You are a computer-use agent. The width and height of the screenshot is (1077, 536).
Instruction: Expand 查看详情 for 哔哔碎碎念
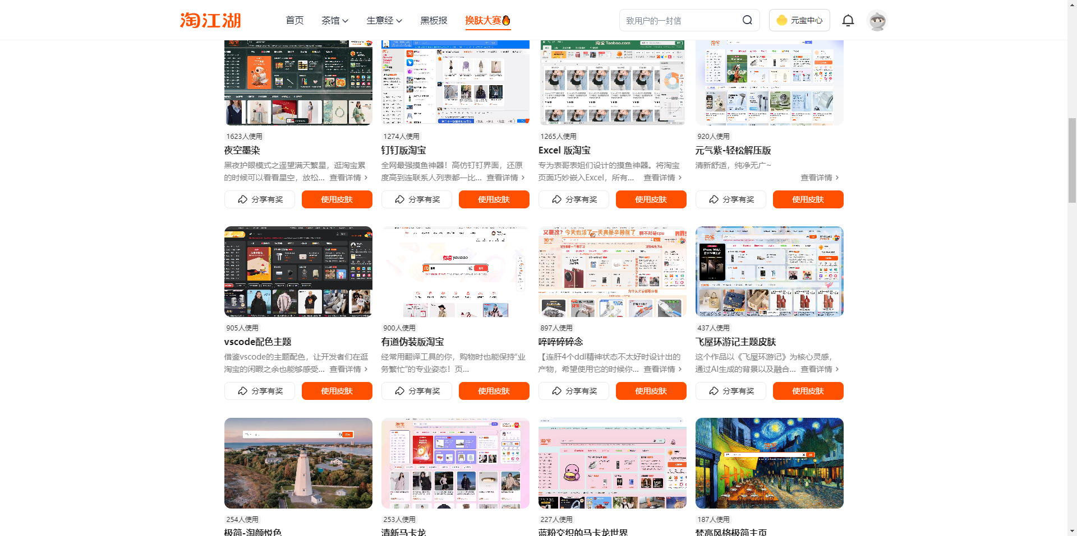coord(662,369)
